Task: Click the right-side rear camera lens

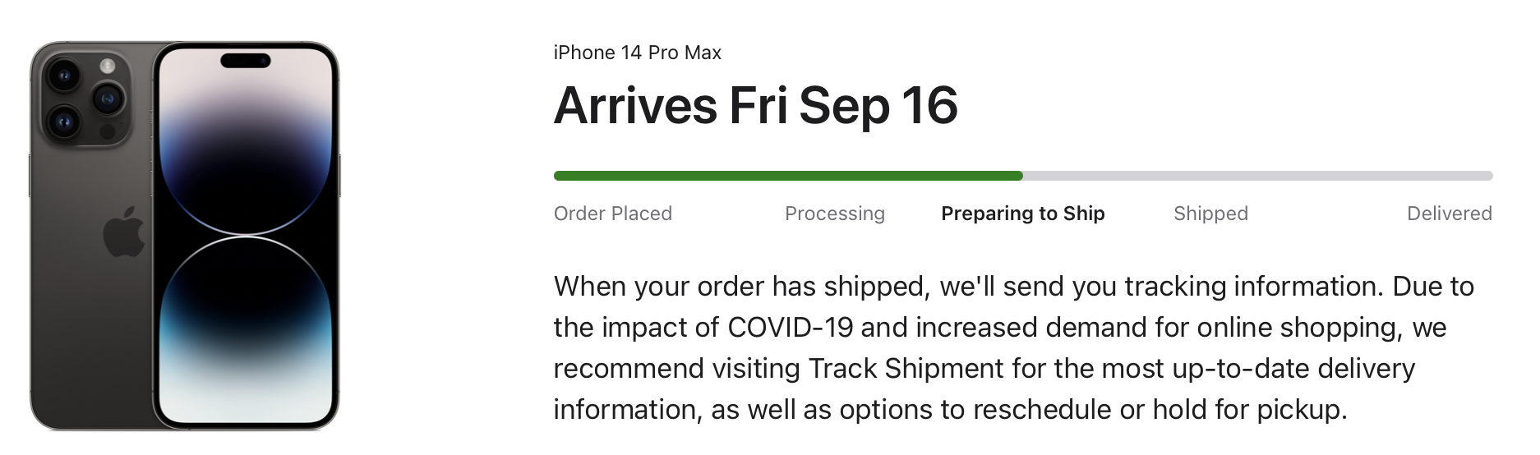Action: click(x=108, y=99)
